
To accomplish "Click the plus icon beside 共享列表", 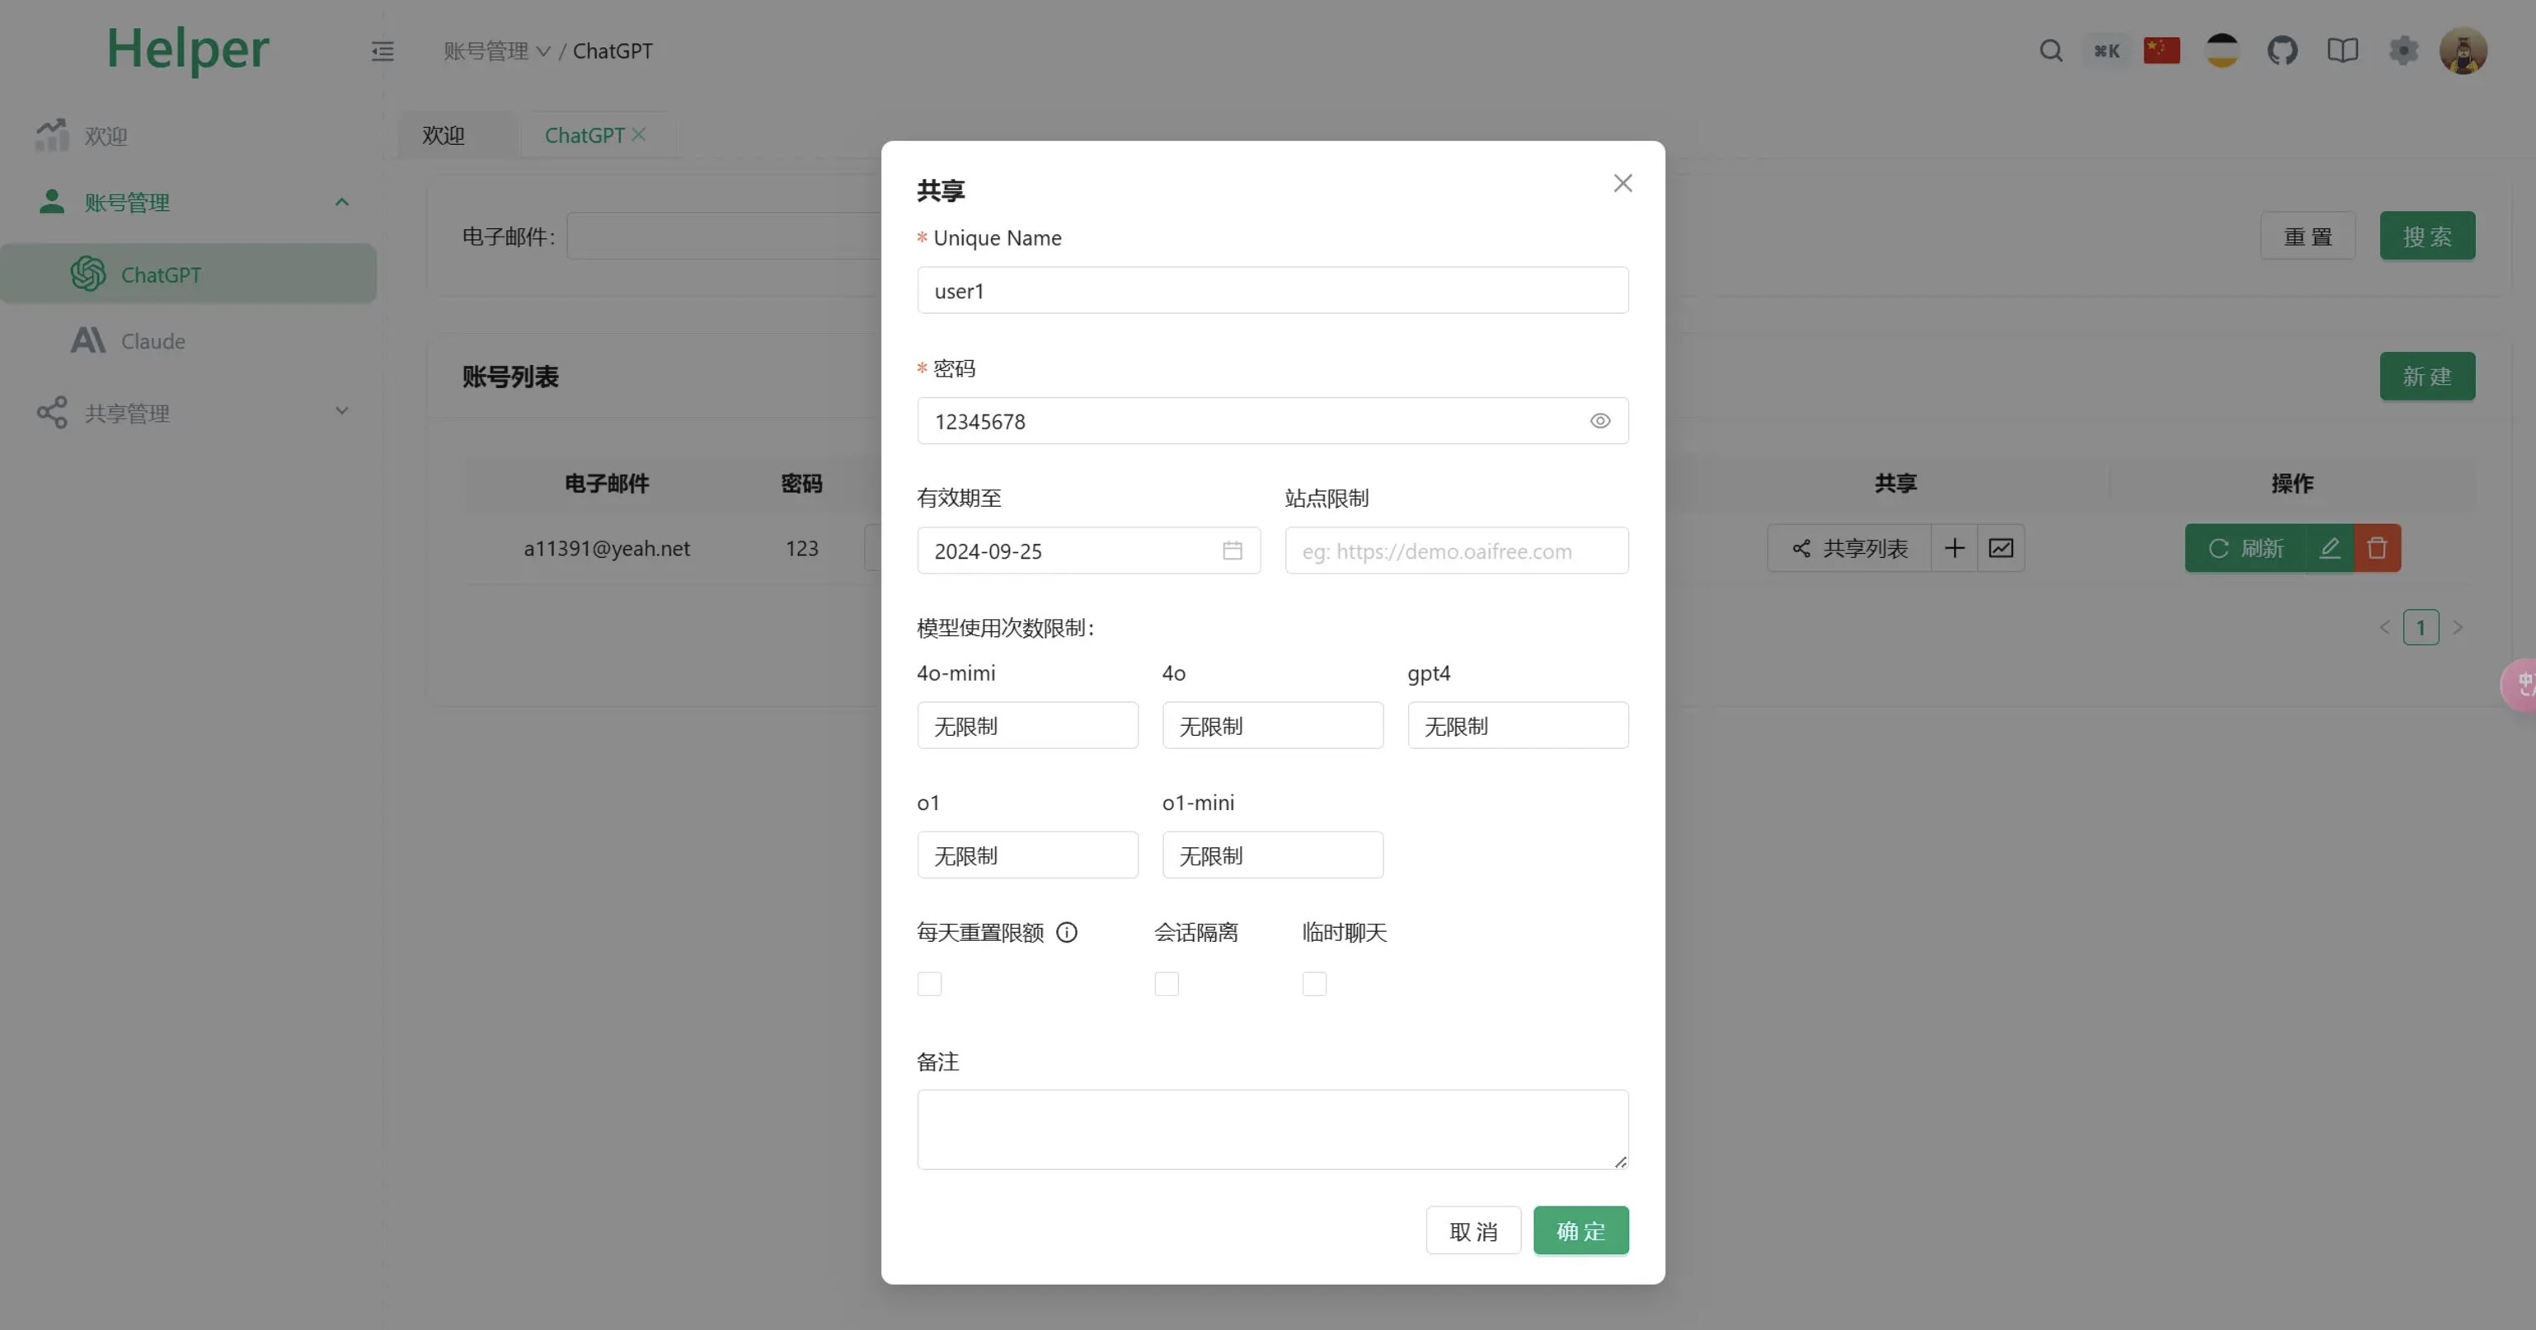I will click(1954, 548).
